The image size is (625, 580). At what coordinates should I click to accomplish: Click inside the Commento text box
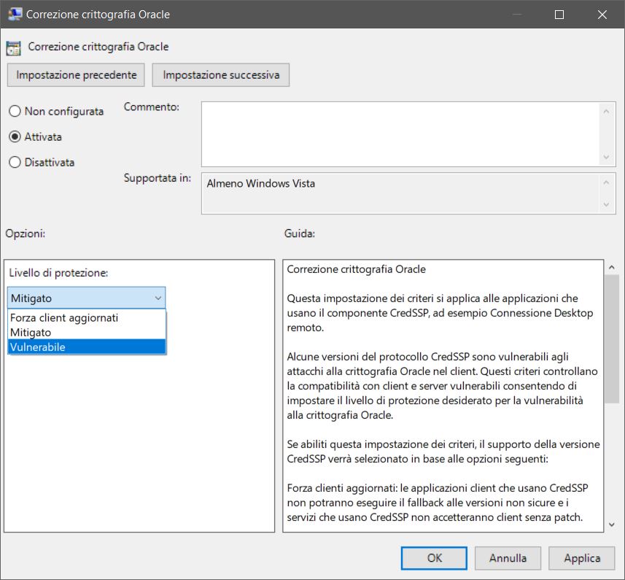[x=400, y=134]
